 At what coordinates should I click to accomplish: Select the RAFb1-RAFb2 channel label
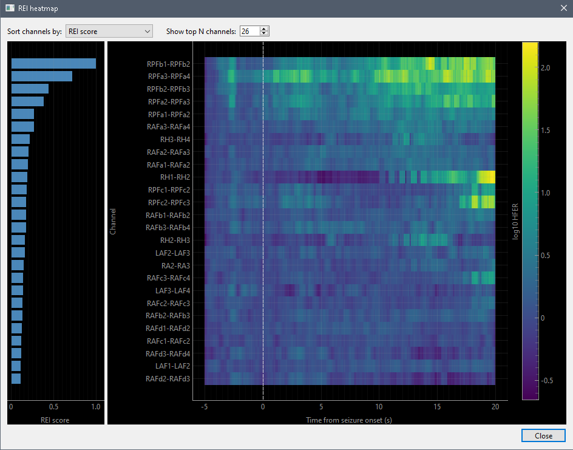pyautogui.click(x=168, y=216)
